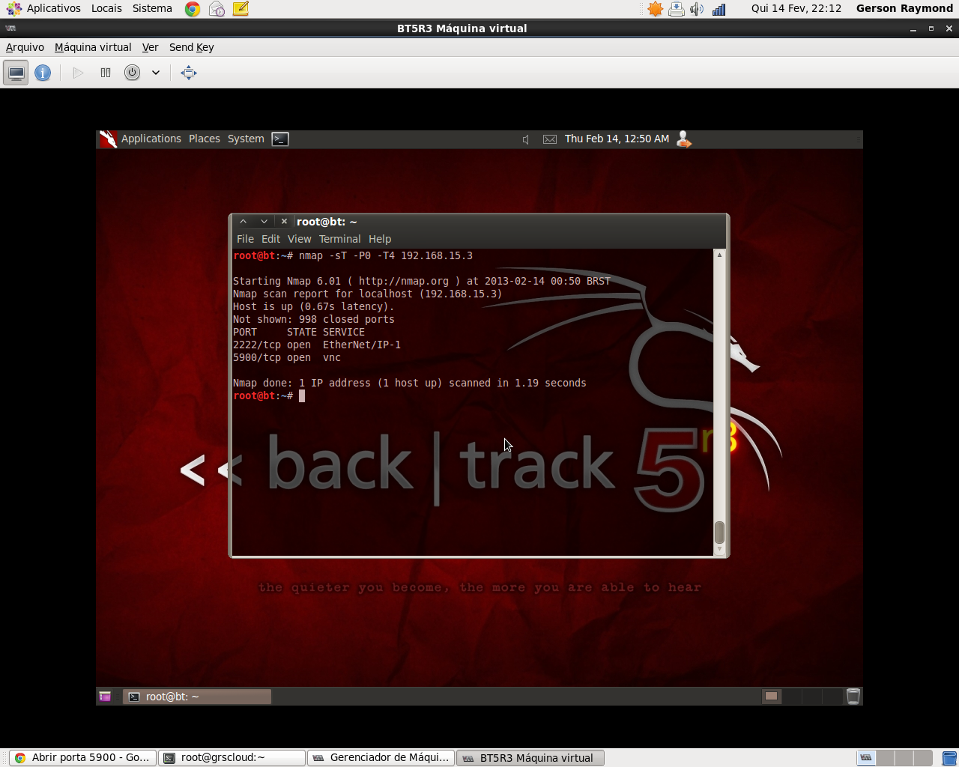959x767 pixels.
Task: Open the terminal Edit menu
Action: point(270,239)
